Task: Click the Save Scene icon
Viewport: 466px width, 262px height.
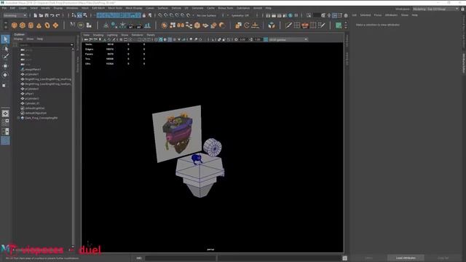Action: (47, 15)
